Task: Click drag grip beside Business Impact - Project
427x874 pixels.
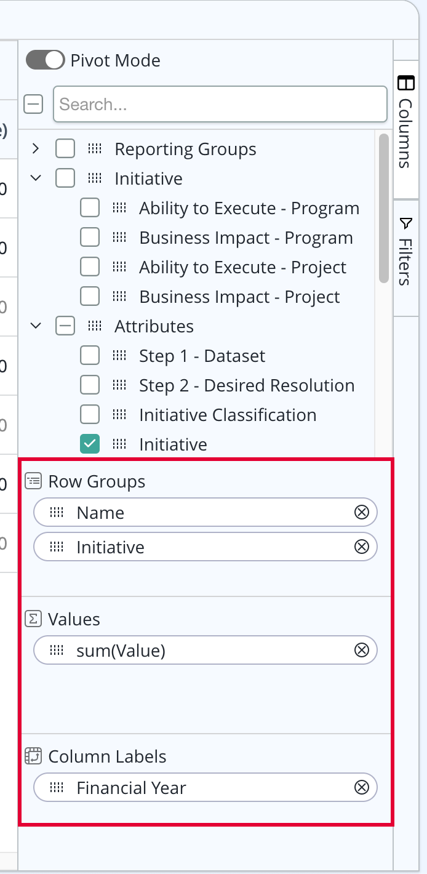Action: point(119,297)
